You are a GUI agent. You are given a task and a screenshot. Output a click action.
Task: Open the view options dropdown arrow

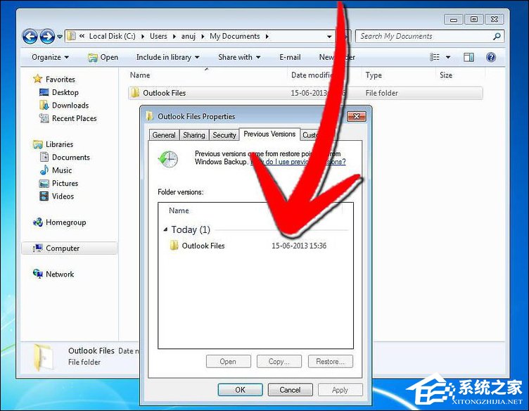tap(448, 58)
